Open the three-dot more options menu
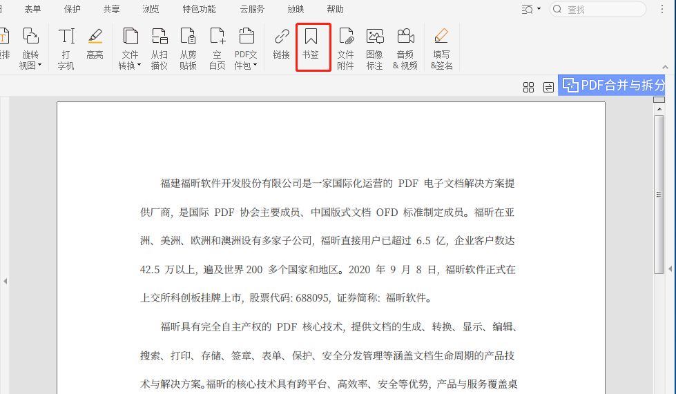 662,9
